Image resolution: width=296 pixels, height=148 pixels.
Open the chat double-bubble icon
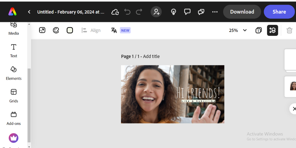click(201, 12)
